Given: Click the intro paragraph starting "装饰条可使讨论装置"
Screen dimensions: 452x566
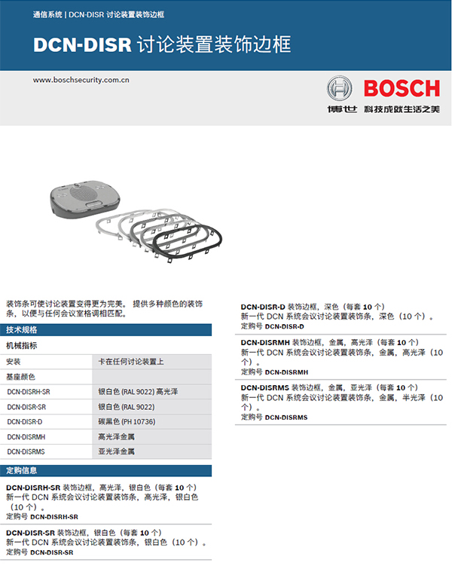Looking at the screenshot, I should tap(104, 309).
